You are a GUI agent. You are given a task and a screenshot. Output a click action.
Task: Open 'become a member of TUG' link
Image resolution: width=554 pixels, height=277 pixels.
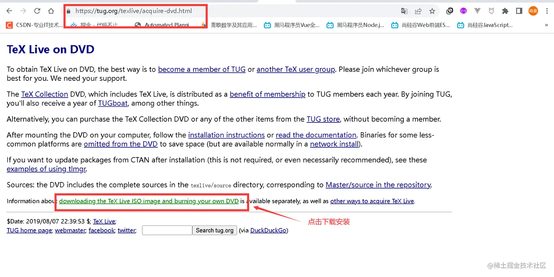[202, 69]
